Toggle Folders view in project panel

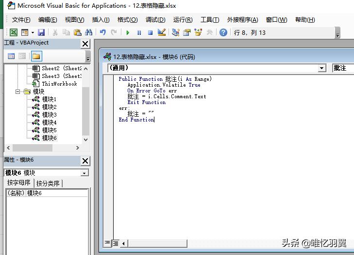coord(36,56)
